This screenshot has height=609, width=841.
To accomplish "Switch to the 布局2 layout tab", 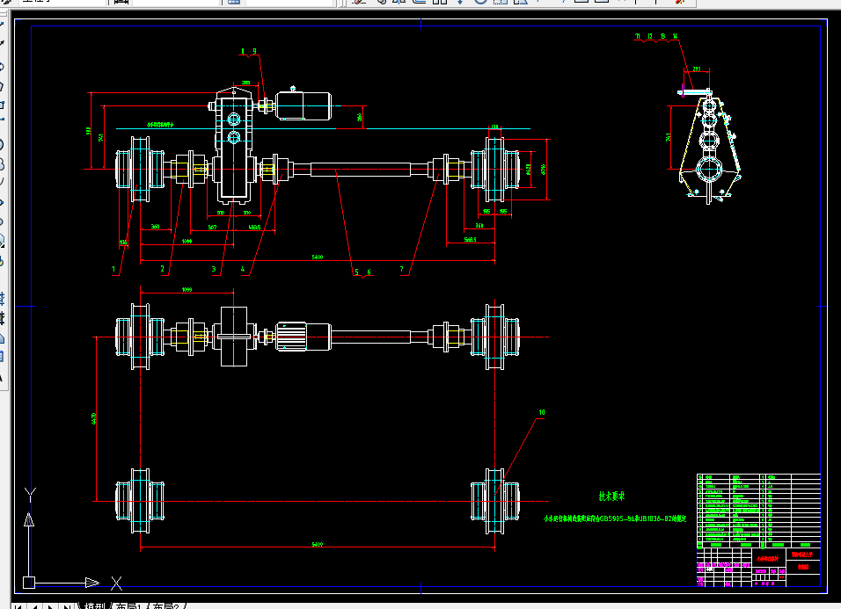I will tap(165, 605).
